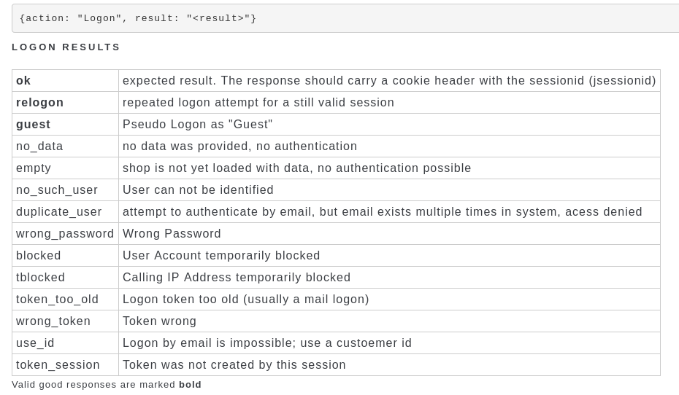
Task: Click the 'empty' result name cell
Action: pos(66,168)
